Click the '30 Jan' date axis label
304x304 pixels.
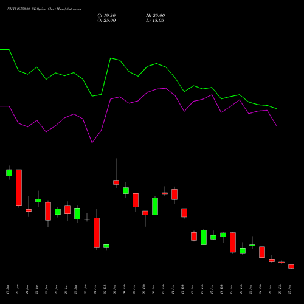click(x=85, y=290)
